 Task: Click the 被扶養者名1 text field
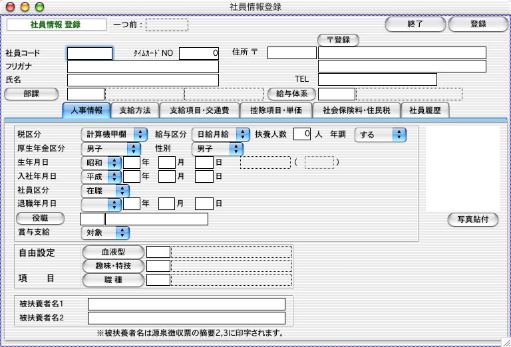186,304
